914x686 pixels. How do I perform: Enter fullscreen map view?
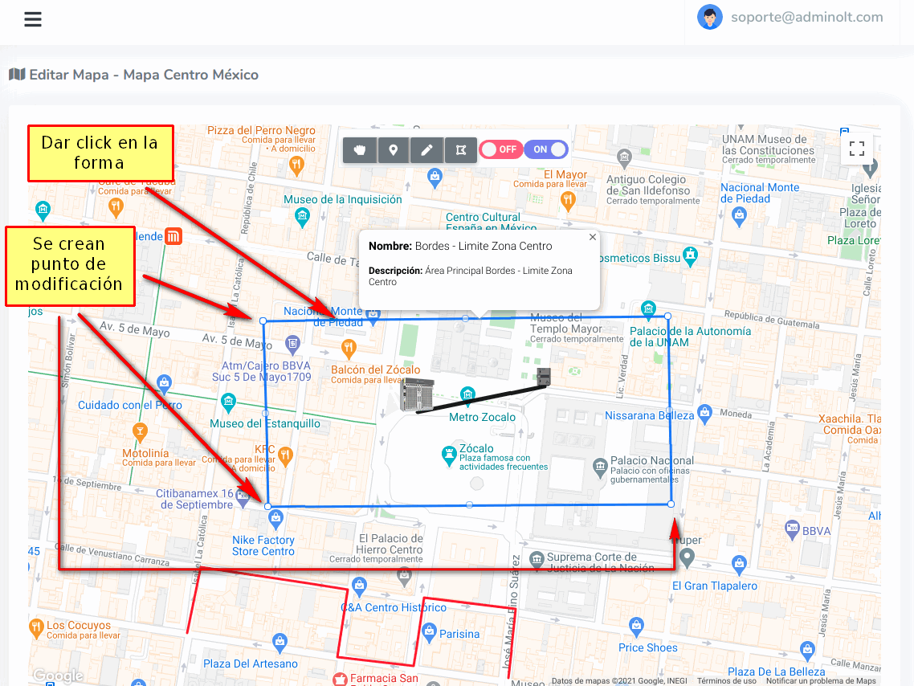(857, 148)
